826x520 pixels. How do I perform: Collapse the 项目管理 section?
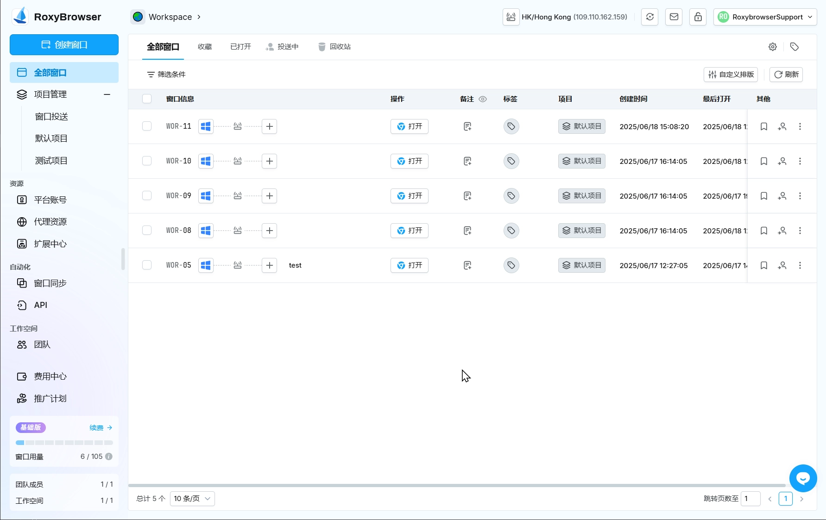(x=107, y=94)
